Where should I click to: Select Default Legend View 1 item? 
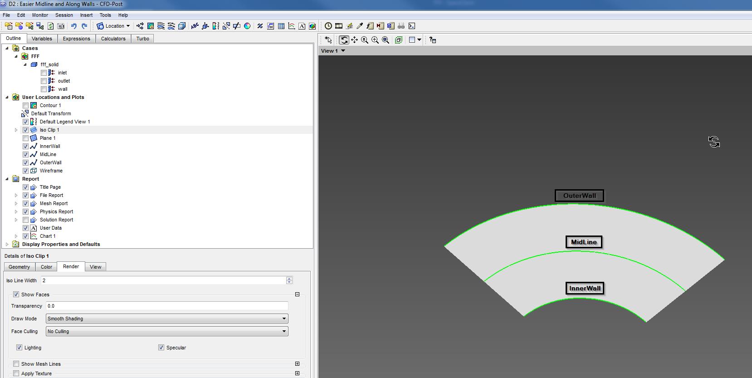pos(65,122)
